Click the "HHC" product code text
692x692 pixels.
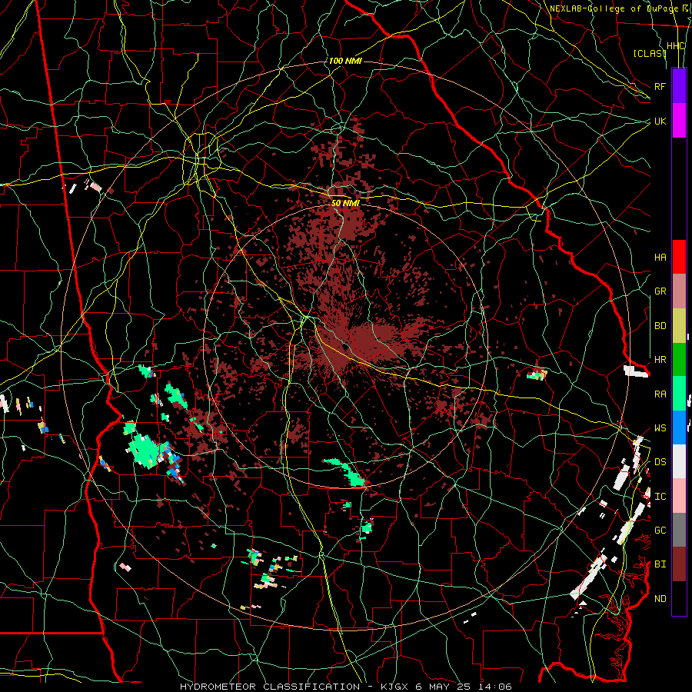[676, 46]
